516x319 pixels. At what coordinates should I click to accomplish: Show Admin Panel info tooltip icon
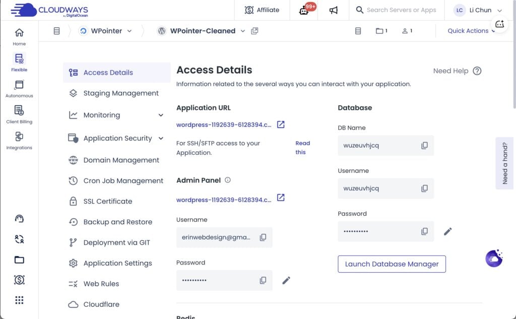(227, 180)
